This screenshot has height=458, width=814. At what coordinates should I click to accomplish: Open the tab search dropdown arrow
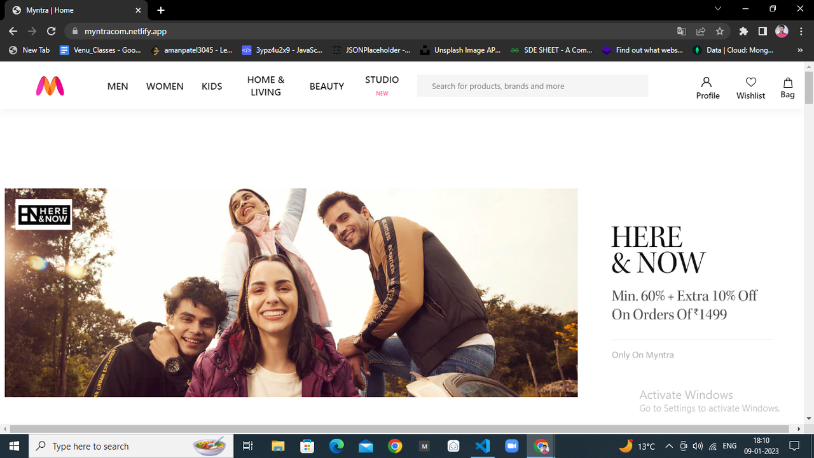coord(718,9)
